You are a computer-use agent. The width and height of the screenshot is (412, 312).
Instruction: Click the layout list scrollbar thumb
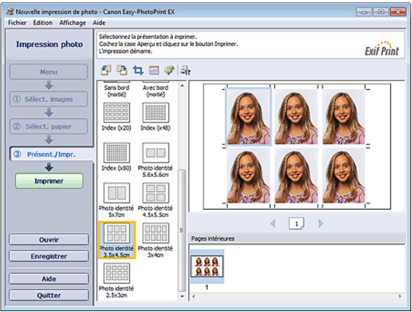[x=182, y=230]
